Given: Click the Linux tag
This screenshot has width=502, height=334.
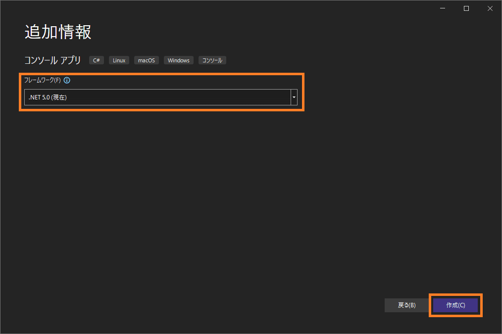Looking at the screenshot, I should [x=119, y=60].
